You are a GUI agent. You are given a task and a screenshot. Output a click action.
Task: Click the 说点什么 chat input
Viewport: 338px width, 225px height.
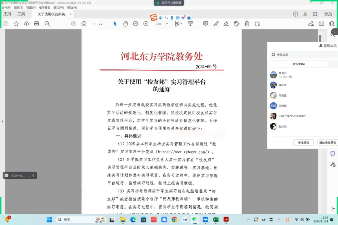click(18, 176)
